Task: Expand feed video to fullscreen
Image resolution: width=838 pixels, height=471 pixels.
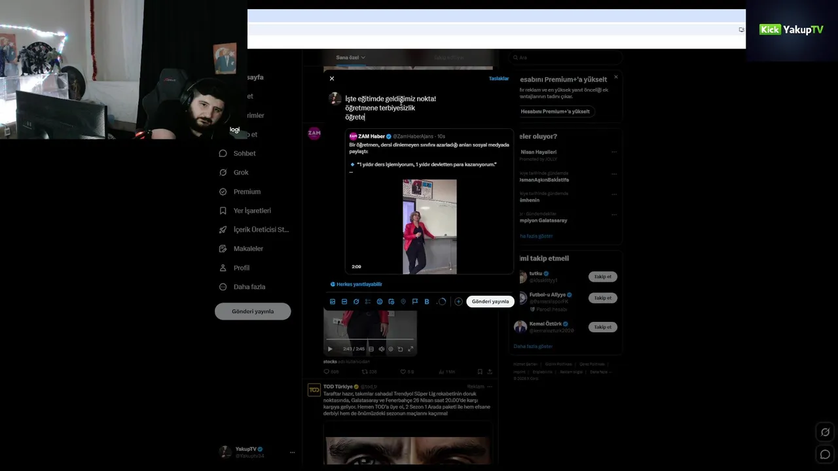Action: point(410,349)
